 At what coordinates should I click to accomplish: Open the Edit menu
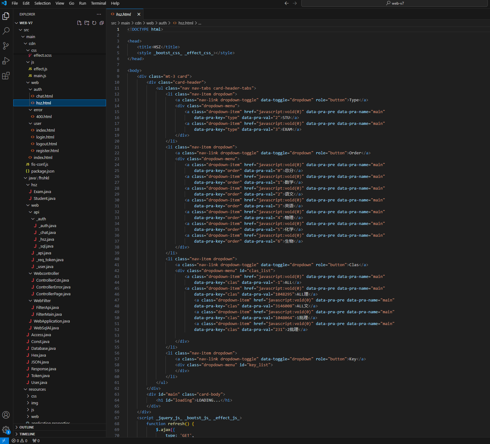26,3
